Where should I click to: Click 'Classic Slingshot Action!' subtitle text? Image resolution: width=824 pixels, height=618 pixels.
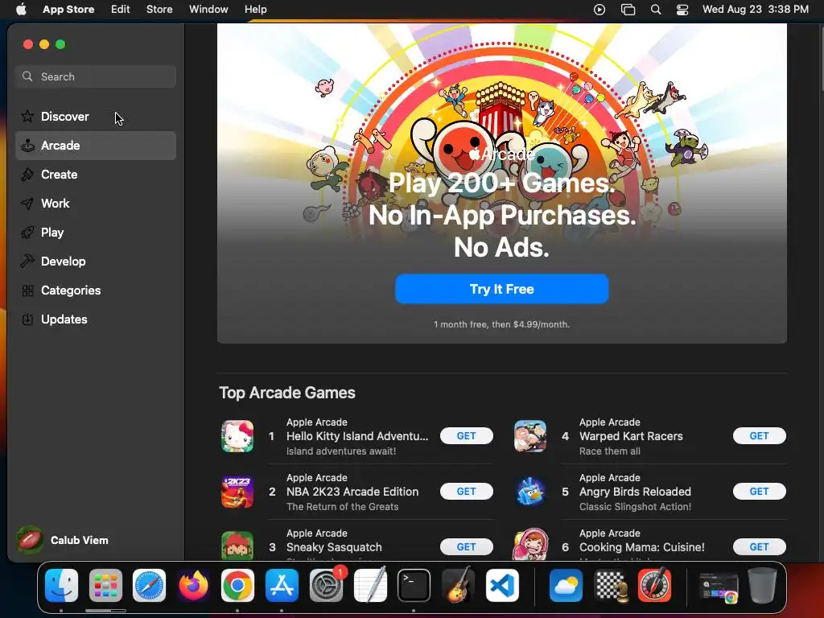(x=636, y=507)
